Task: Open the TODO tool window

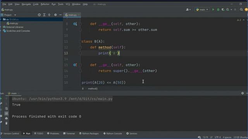Action: point(39,134)
